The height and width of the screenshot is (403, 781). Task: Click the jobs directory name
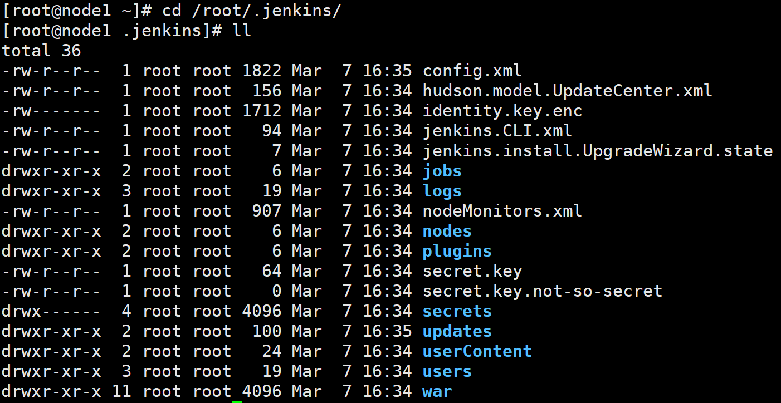442,171
